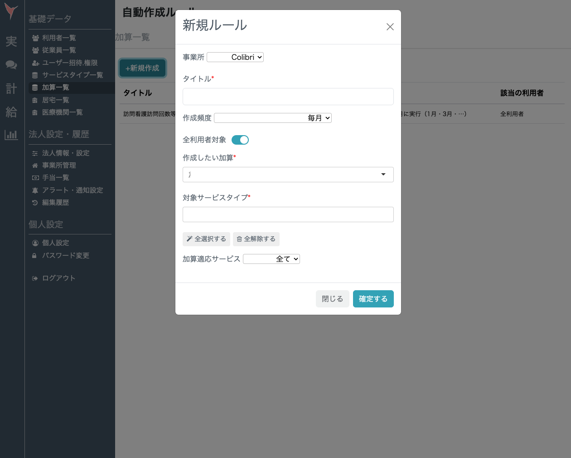
Task: Click the サービスタイプ一覧 database icon
Action: (35, 75)
